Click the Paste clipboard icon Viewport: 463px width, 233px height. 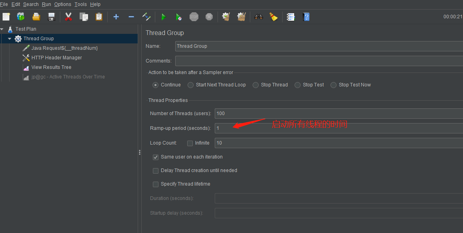(x=99, y=17)
